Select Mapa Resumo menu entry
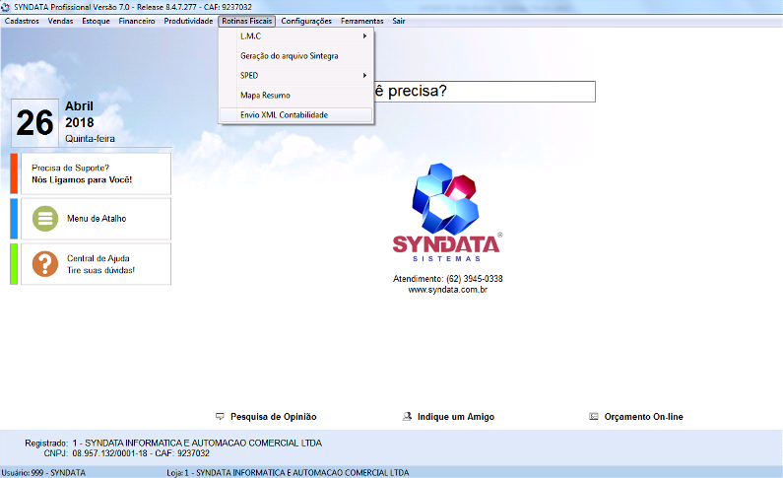This screenshot has width=783, height=478. [x=296, y=95]
